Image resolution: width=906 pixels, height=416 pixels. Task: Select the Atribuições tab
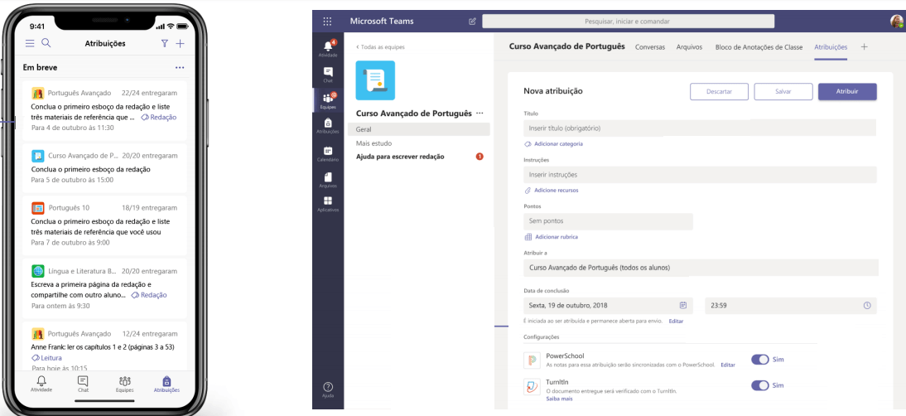831,46
